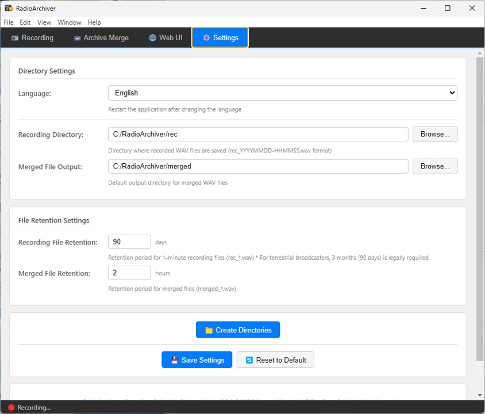The image size is (485, 414).
Task: Click the 'File Retention Settings' heading
Action: 53,220
